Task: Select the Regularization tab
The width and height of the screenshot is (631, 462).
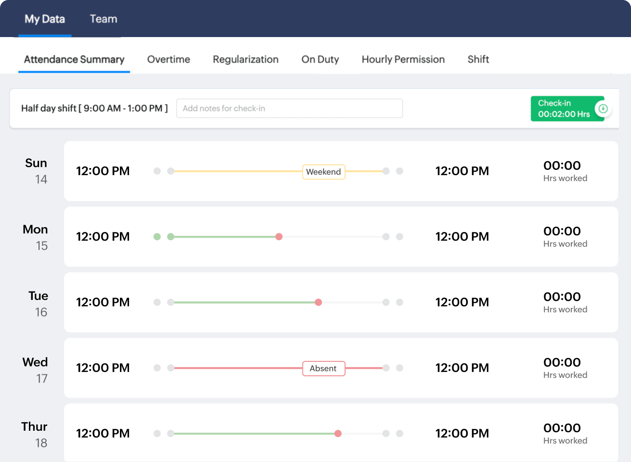Action: 246,59
